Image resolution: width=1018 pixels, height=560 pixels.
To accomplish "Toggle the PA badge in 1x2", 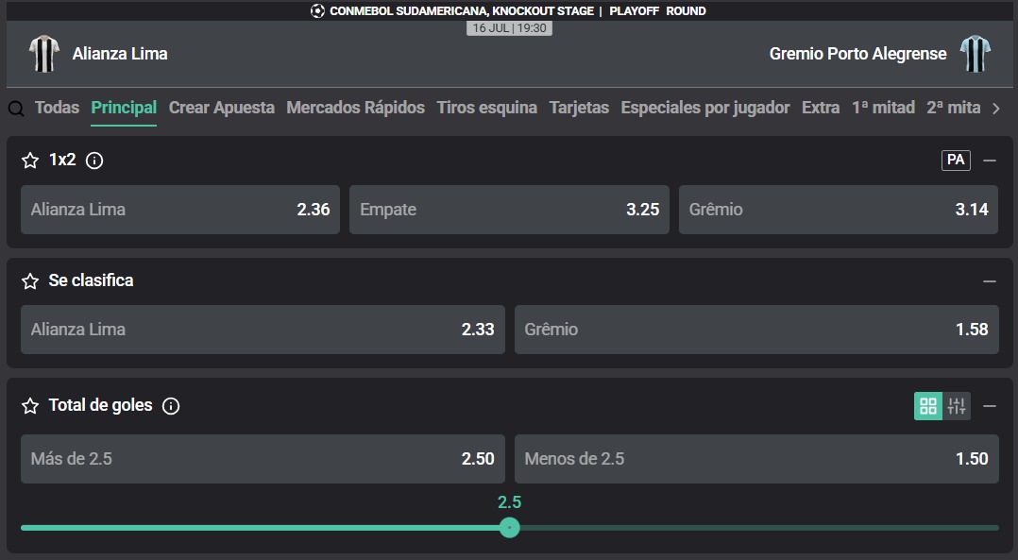I will [x=956, y=161].
